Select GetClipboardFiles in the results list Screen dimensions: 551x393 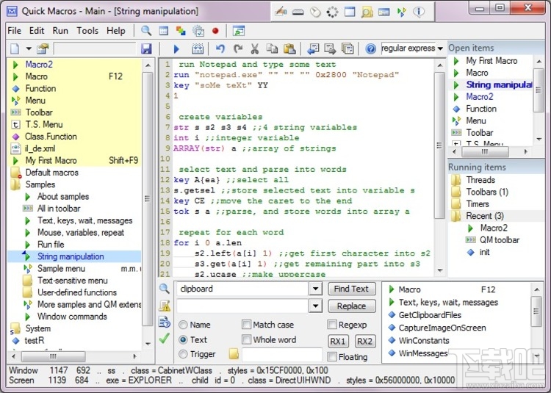[430, 315]
